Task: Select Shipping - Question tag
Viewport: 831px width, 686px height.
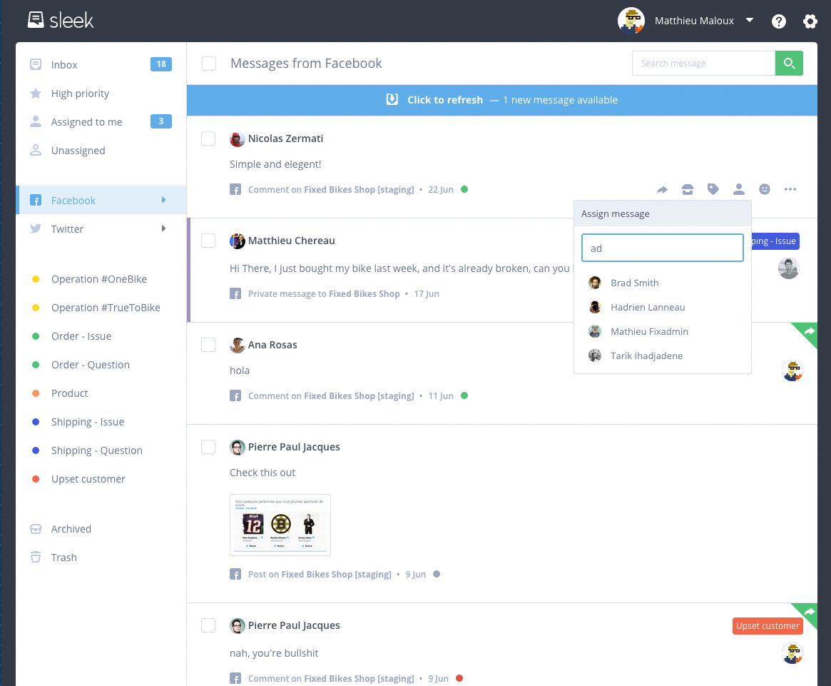Action: click(101, 450)
